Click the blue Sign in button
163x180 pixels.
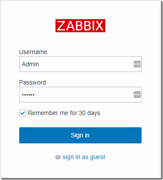[80, 135]
